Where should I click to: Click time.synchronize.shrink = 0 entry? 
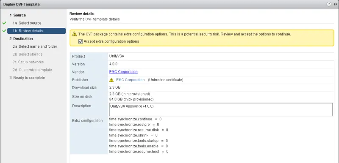(133, 135)
